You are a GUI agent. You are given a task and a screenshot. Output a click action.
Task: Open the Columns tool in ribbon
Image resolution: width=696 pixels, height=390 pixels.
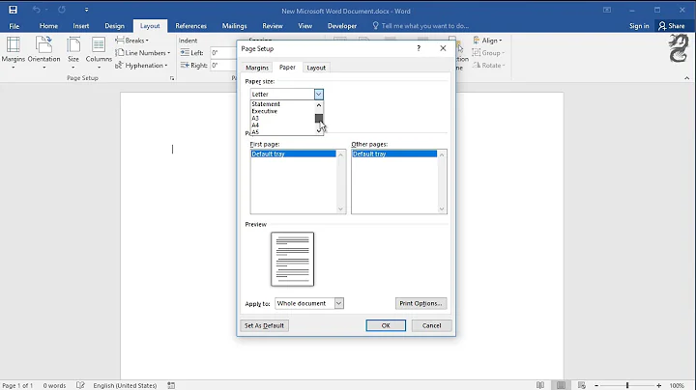99,53
